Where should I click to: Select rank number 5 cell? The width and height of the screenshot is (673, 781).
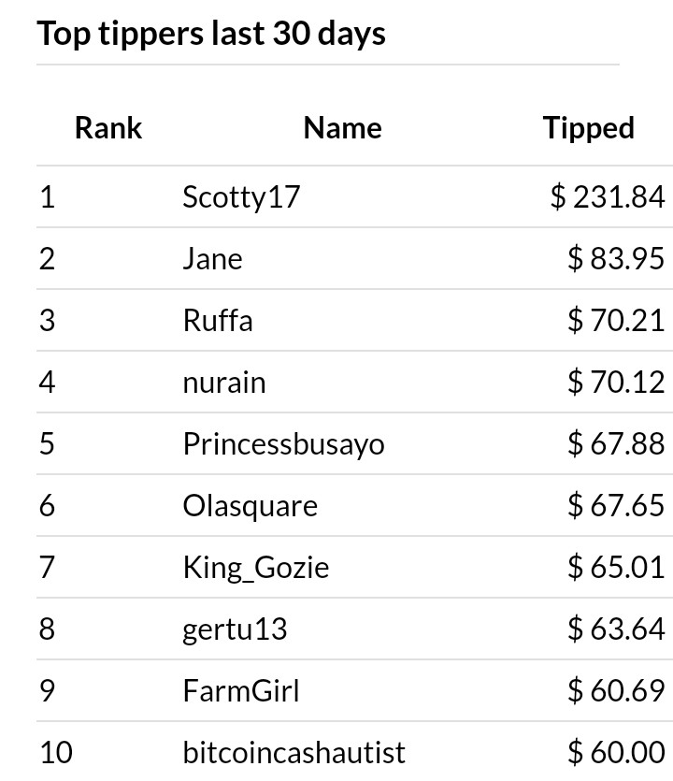point(47,443)
